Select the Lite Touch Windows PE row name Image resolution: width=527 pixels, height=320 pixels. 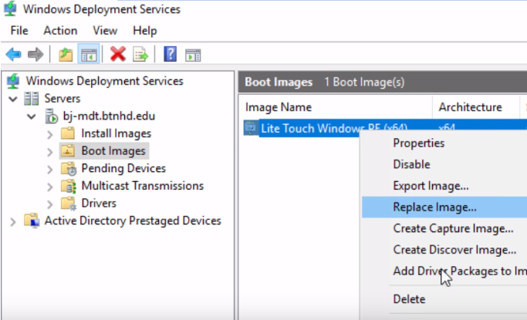click(334, 128)
